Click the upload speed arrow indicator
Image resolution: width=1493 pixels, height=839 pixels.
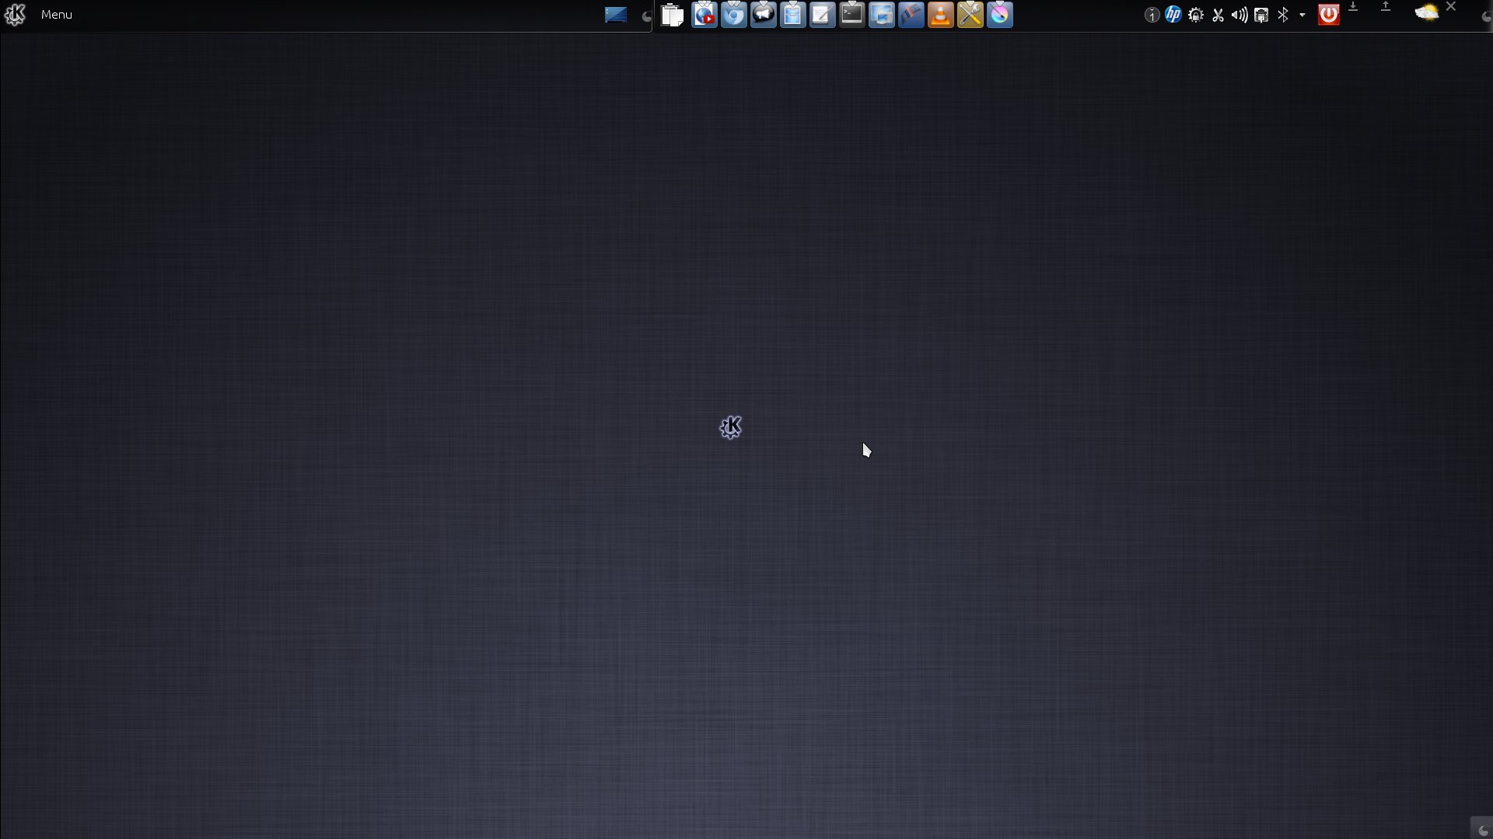(x=1386, y=6)
